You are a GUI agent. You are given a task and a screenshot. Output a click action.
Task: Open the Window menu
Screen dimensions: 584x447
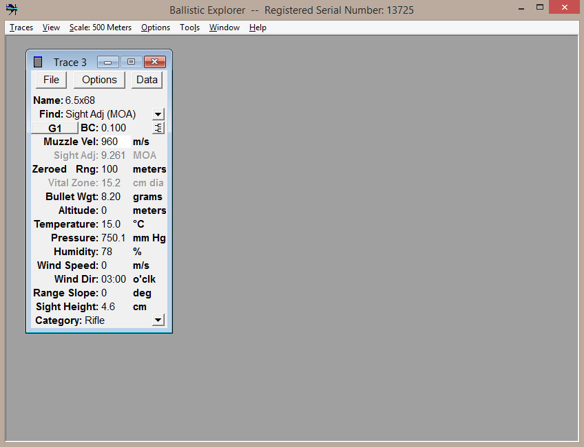(225, 28)
